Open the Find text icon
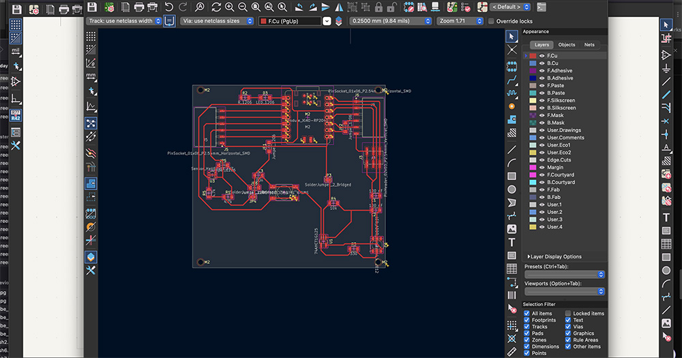Screen dimensions: 682x358 199,7
